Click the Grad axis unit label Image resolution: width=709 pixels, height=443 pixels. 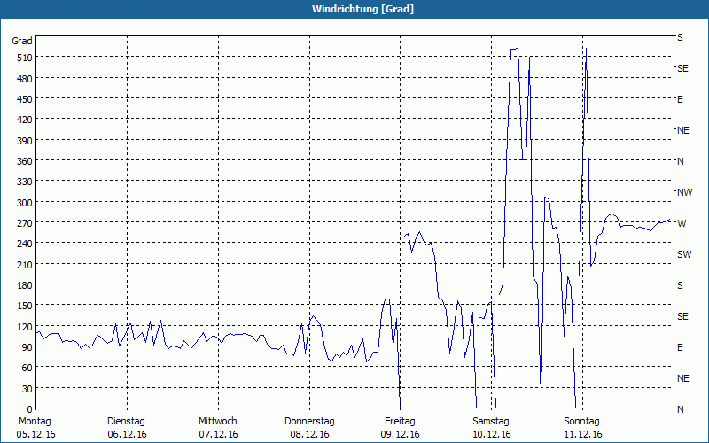coord(22,41)
